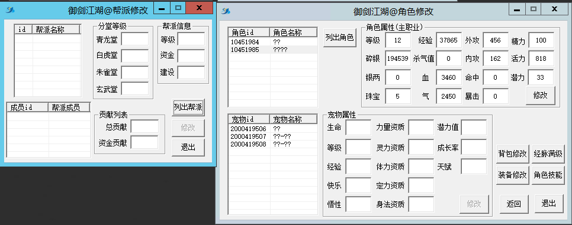Click the 角色id column header
The height and width of the screenshot is (225, 572).
click(x=249, y=32)
